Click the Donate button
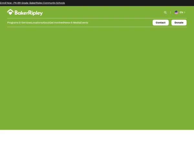Screen dimensions: 194x155 (179, 23)
